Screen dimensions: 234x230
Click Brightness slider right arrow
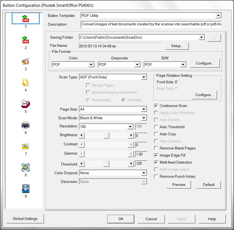(131, 135)
